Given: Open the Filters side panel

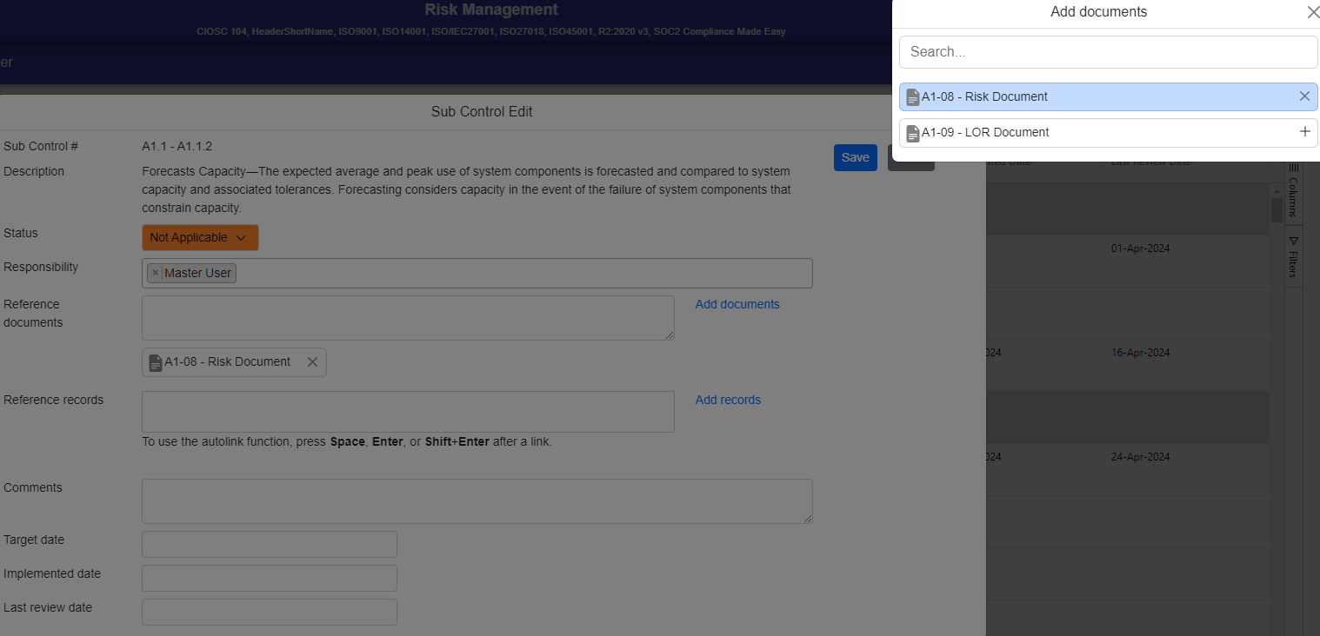Looking at the screenshot, I should coord(1293,257).
